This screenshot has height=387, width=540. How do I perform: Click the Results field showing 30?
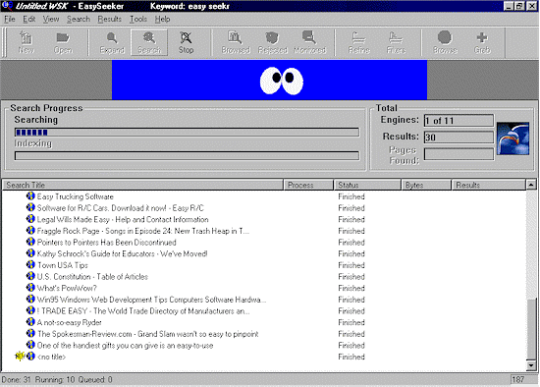(x=459, y=138)
